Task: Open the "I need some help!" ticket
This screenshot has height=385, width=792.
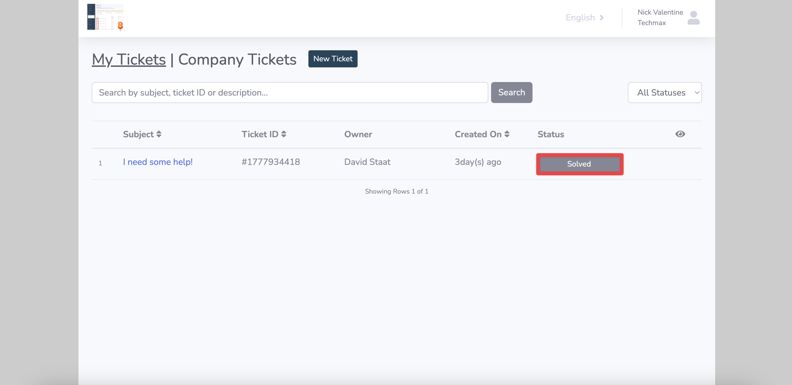Action: (x=158, y=162)
